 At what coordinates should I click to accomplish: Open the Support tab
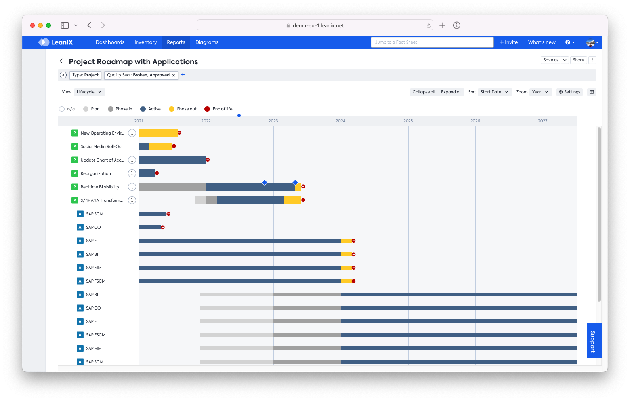pyautogui.click(x=594, y=341)
